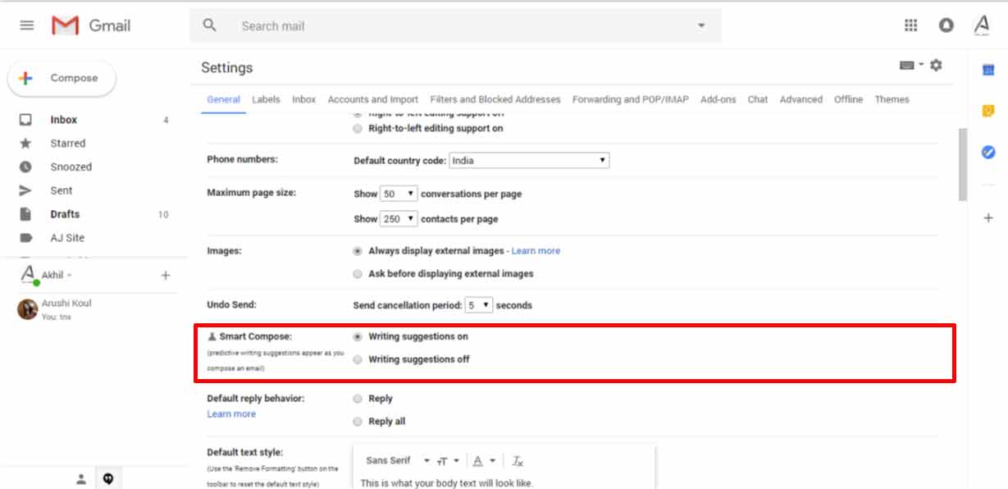This screenshot has height=489, width=1008.
Task: Click the search magnifier icon
Action: 210,25
